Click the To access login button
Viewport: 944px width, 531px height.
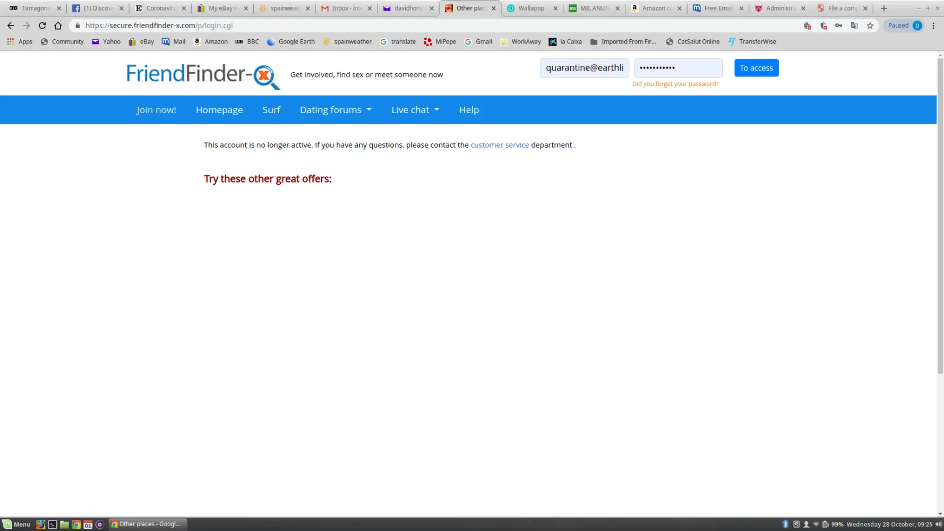(x=756, y=68)
